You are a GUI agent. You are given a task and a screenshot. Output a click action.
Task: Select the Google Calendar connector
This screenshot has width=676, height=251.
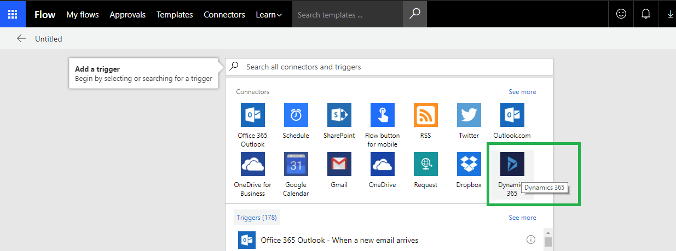[296, 164]
